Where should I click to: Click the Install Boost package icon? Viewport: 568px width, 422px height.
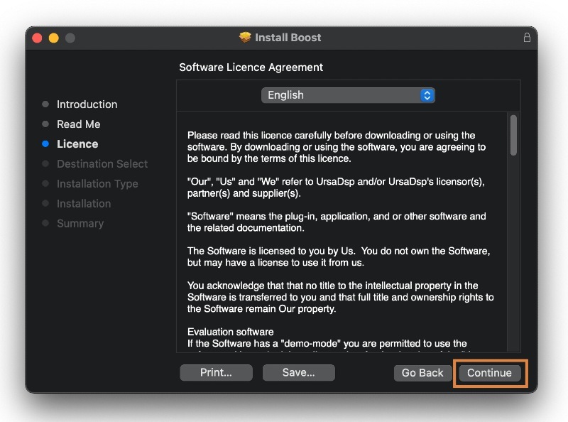pyautogui.click(x=245, y=37)
